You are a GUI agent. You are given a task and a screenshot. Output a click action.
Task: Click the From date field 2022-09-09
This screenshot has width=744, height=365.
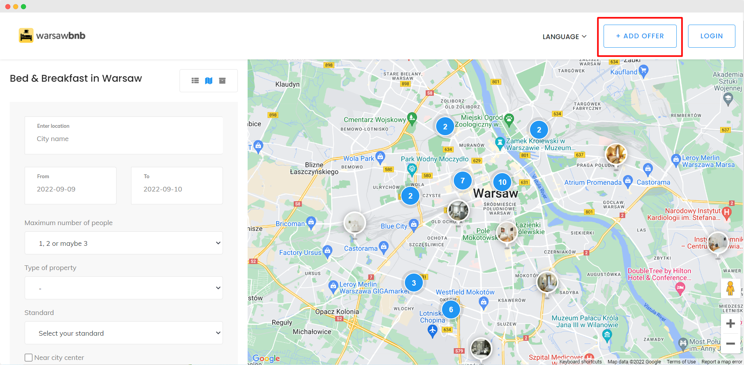pyautogui.click(x=70, y=186)
